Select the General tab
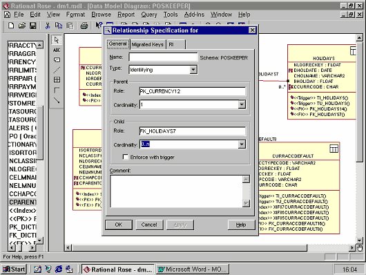The width and height of the screenshot is (366, 275). point(118,44)
